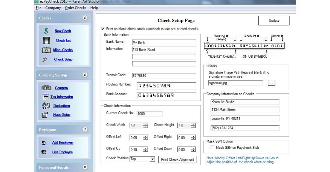This screenshot has width=330, height=172.
Task: Adjust the Offset Right spinner
Action: point(193,138)
